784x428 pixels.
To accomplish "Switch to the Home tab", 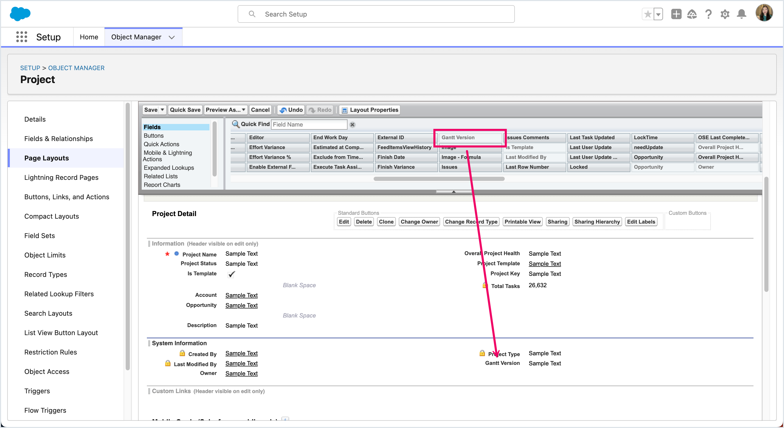I will 89,37.
